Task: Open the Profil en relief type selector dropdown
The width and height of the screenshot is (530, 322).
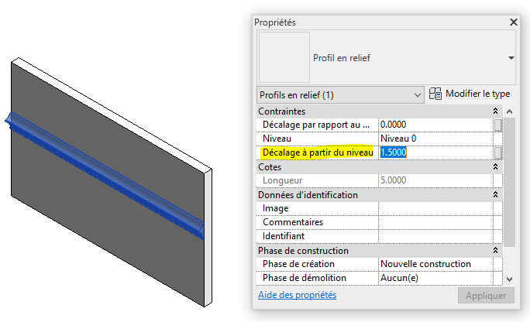Action: tap(510, 58)
